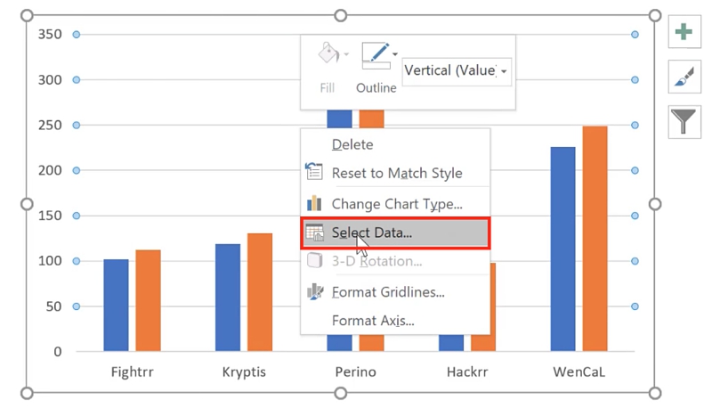Click the Change Chart Type icon
Screen dimensions: 712x408
coord(314,204)
